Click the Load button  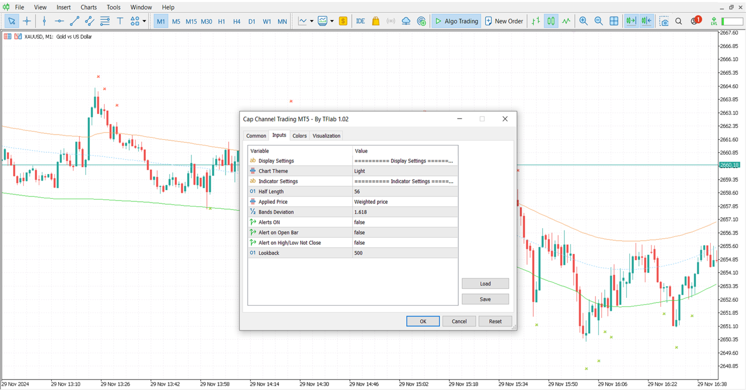point(485,284)
